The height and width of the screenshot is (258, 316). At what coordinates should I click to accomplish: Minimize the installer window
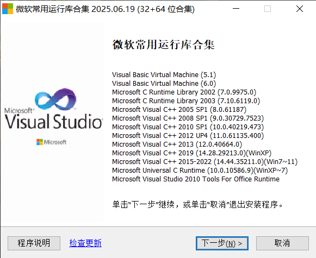coord(236,9)
